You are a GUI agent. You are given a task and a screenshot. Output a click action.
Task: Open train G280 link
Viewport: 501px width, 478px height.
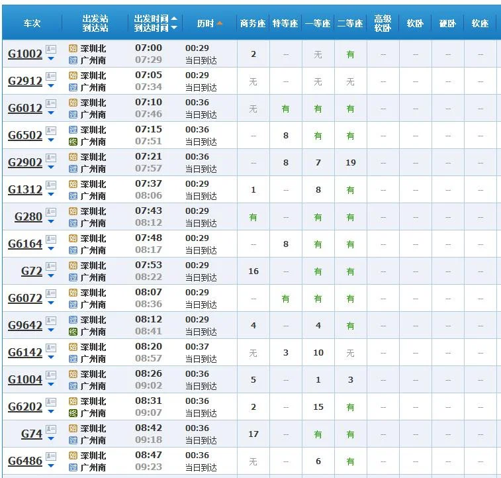click(x=28, y=217)
